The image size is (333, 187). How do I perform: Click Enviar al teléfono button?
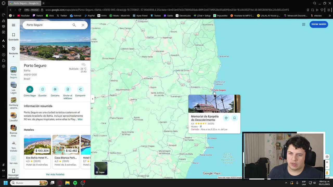(68, 89)
